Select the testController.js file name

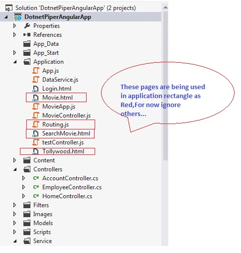point(63,142)
